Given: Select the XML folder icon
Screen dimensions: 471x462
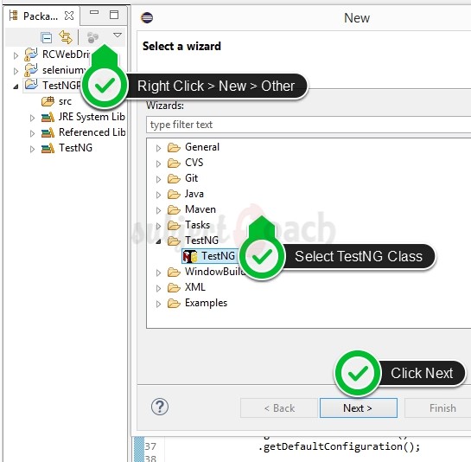Looking at the screenshot, I should tap(174, 287).
